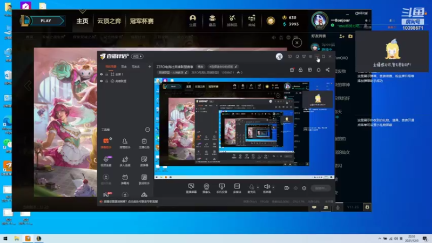This screenshot has height=243, width=432.
Task: Open the 主播任务 tool
Action: pyautogui.click(x=144, y=144)
